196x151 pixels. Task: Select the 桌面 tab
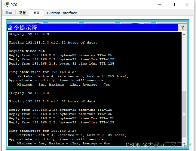point(36,13)
